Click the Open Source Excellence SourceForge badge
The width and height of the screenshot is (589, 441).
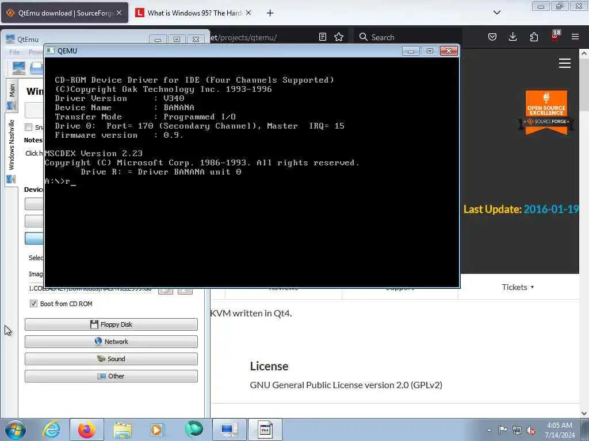pos(546,112)
